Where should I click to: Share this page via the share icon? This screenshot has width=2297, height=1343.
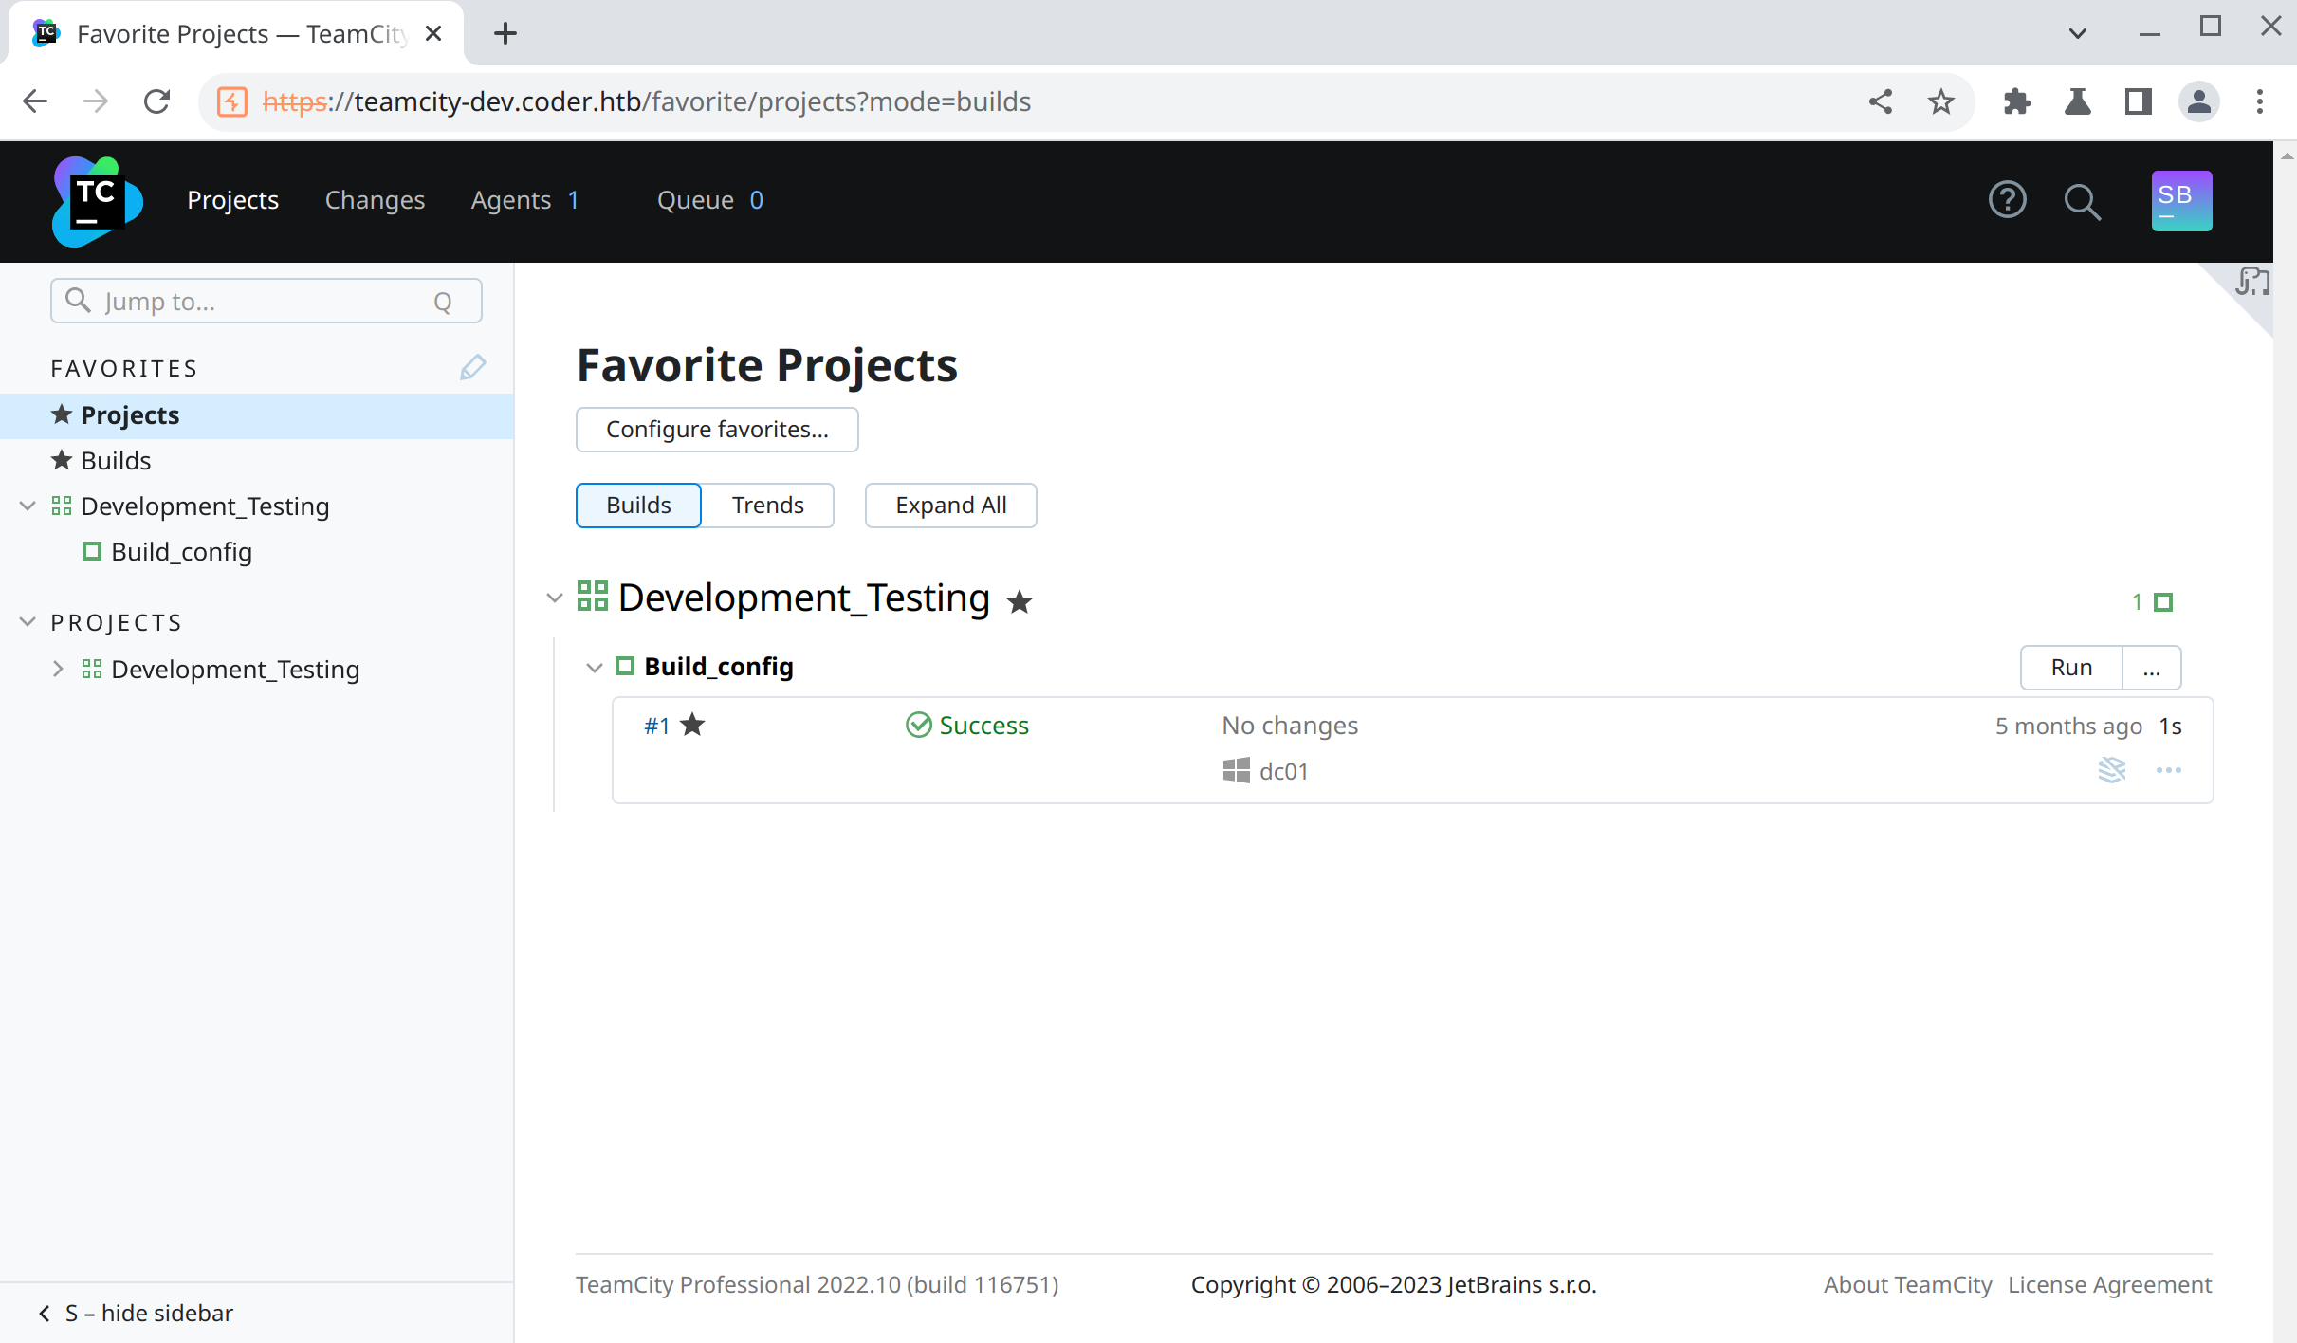1881,101
